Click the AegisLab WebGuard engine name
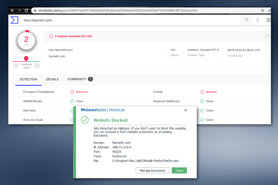Screen dimensions: 278x185 (166, 101)
